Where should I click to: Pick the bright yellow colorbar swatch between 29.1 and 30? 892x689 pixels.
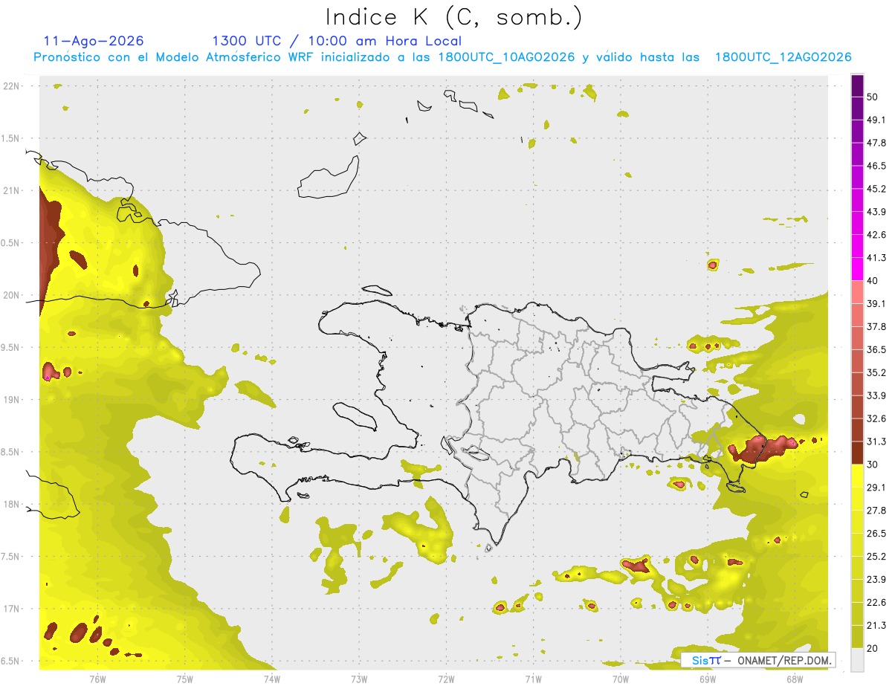coord(857,476)
